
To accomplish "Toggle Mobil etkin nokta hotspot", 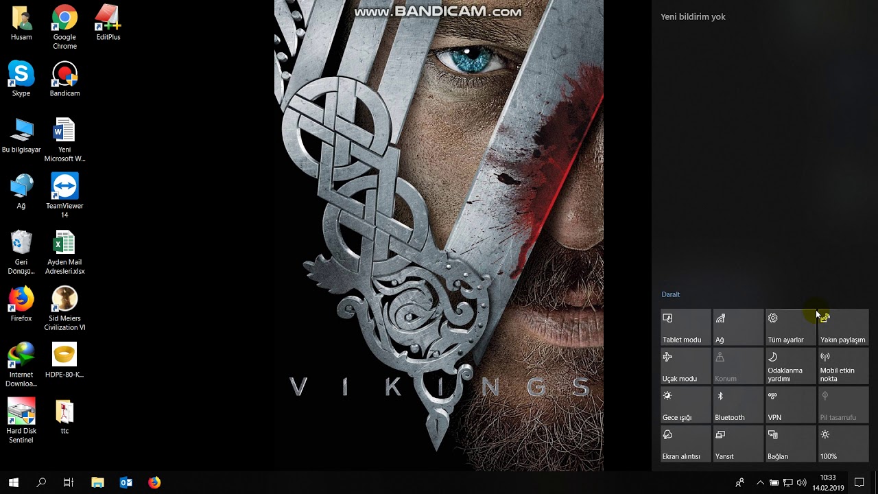I will coord(843,366).
